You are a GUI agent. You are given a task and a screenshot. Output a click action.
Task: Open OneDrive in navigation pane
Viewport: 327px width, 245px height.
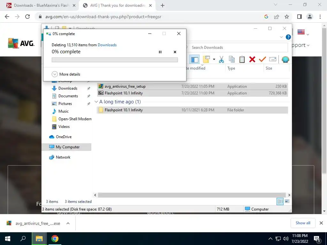tap(64, 137)
